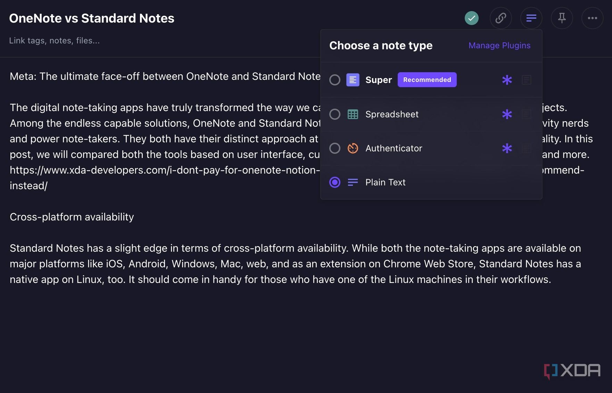Click the Super note type icon
This screenshot has height=393, width=612.
353,80
